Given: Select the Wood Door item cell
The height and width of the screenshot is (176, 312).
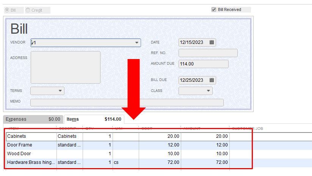Looking at the screenshot, I should click(x=31, y=154).
